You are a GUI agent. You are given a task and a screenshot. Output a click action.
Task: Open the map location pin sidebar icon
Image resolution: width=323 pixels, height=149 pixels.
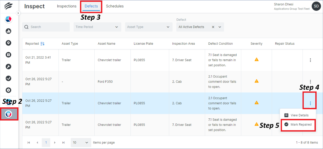[x=9, y=43]
